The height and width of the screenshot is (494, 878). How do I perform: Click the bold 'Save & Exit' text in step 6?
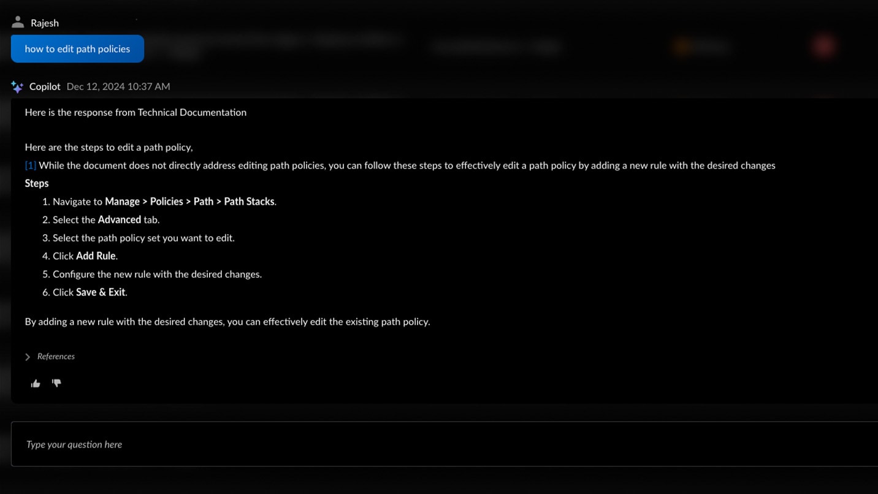101,292
